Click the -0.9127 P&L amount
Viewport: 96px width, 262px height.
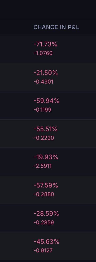(x=43, y=251)
